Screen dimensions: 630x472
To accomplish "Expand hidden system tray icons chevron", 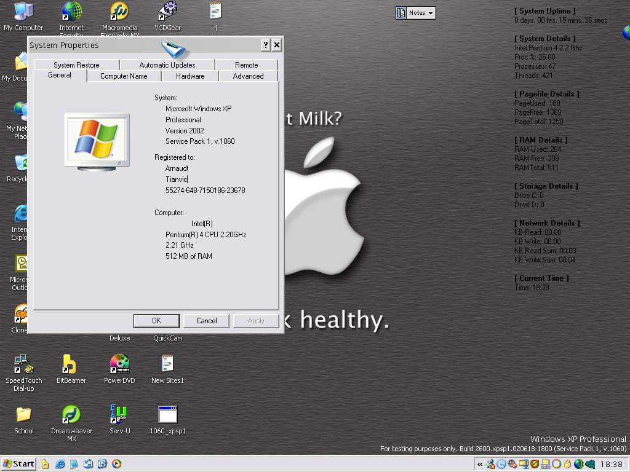I will 480,465.
